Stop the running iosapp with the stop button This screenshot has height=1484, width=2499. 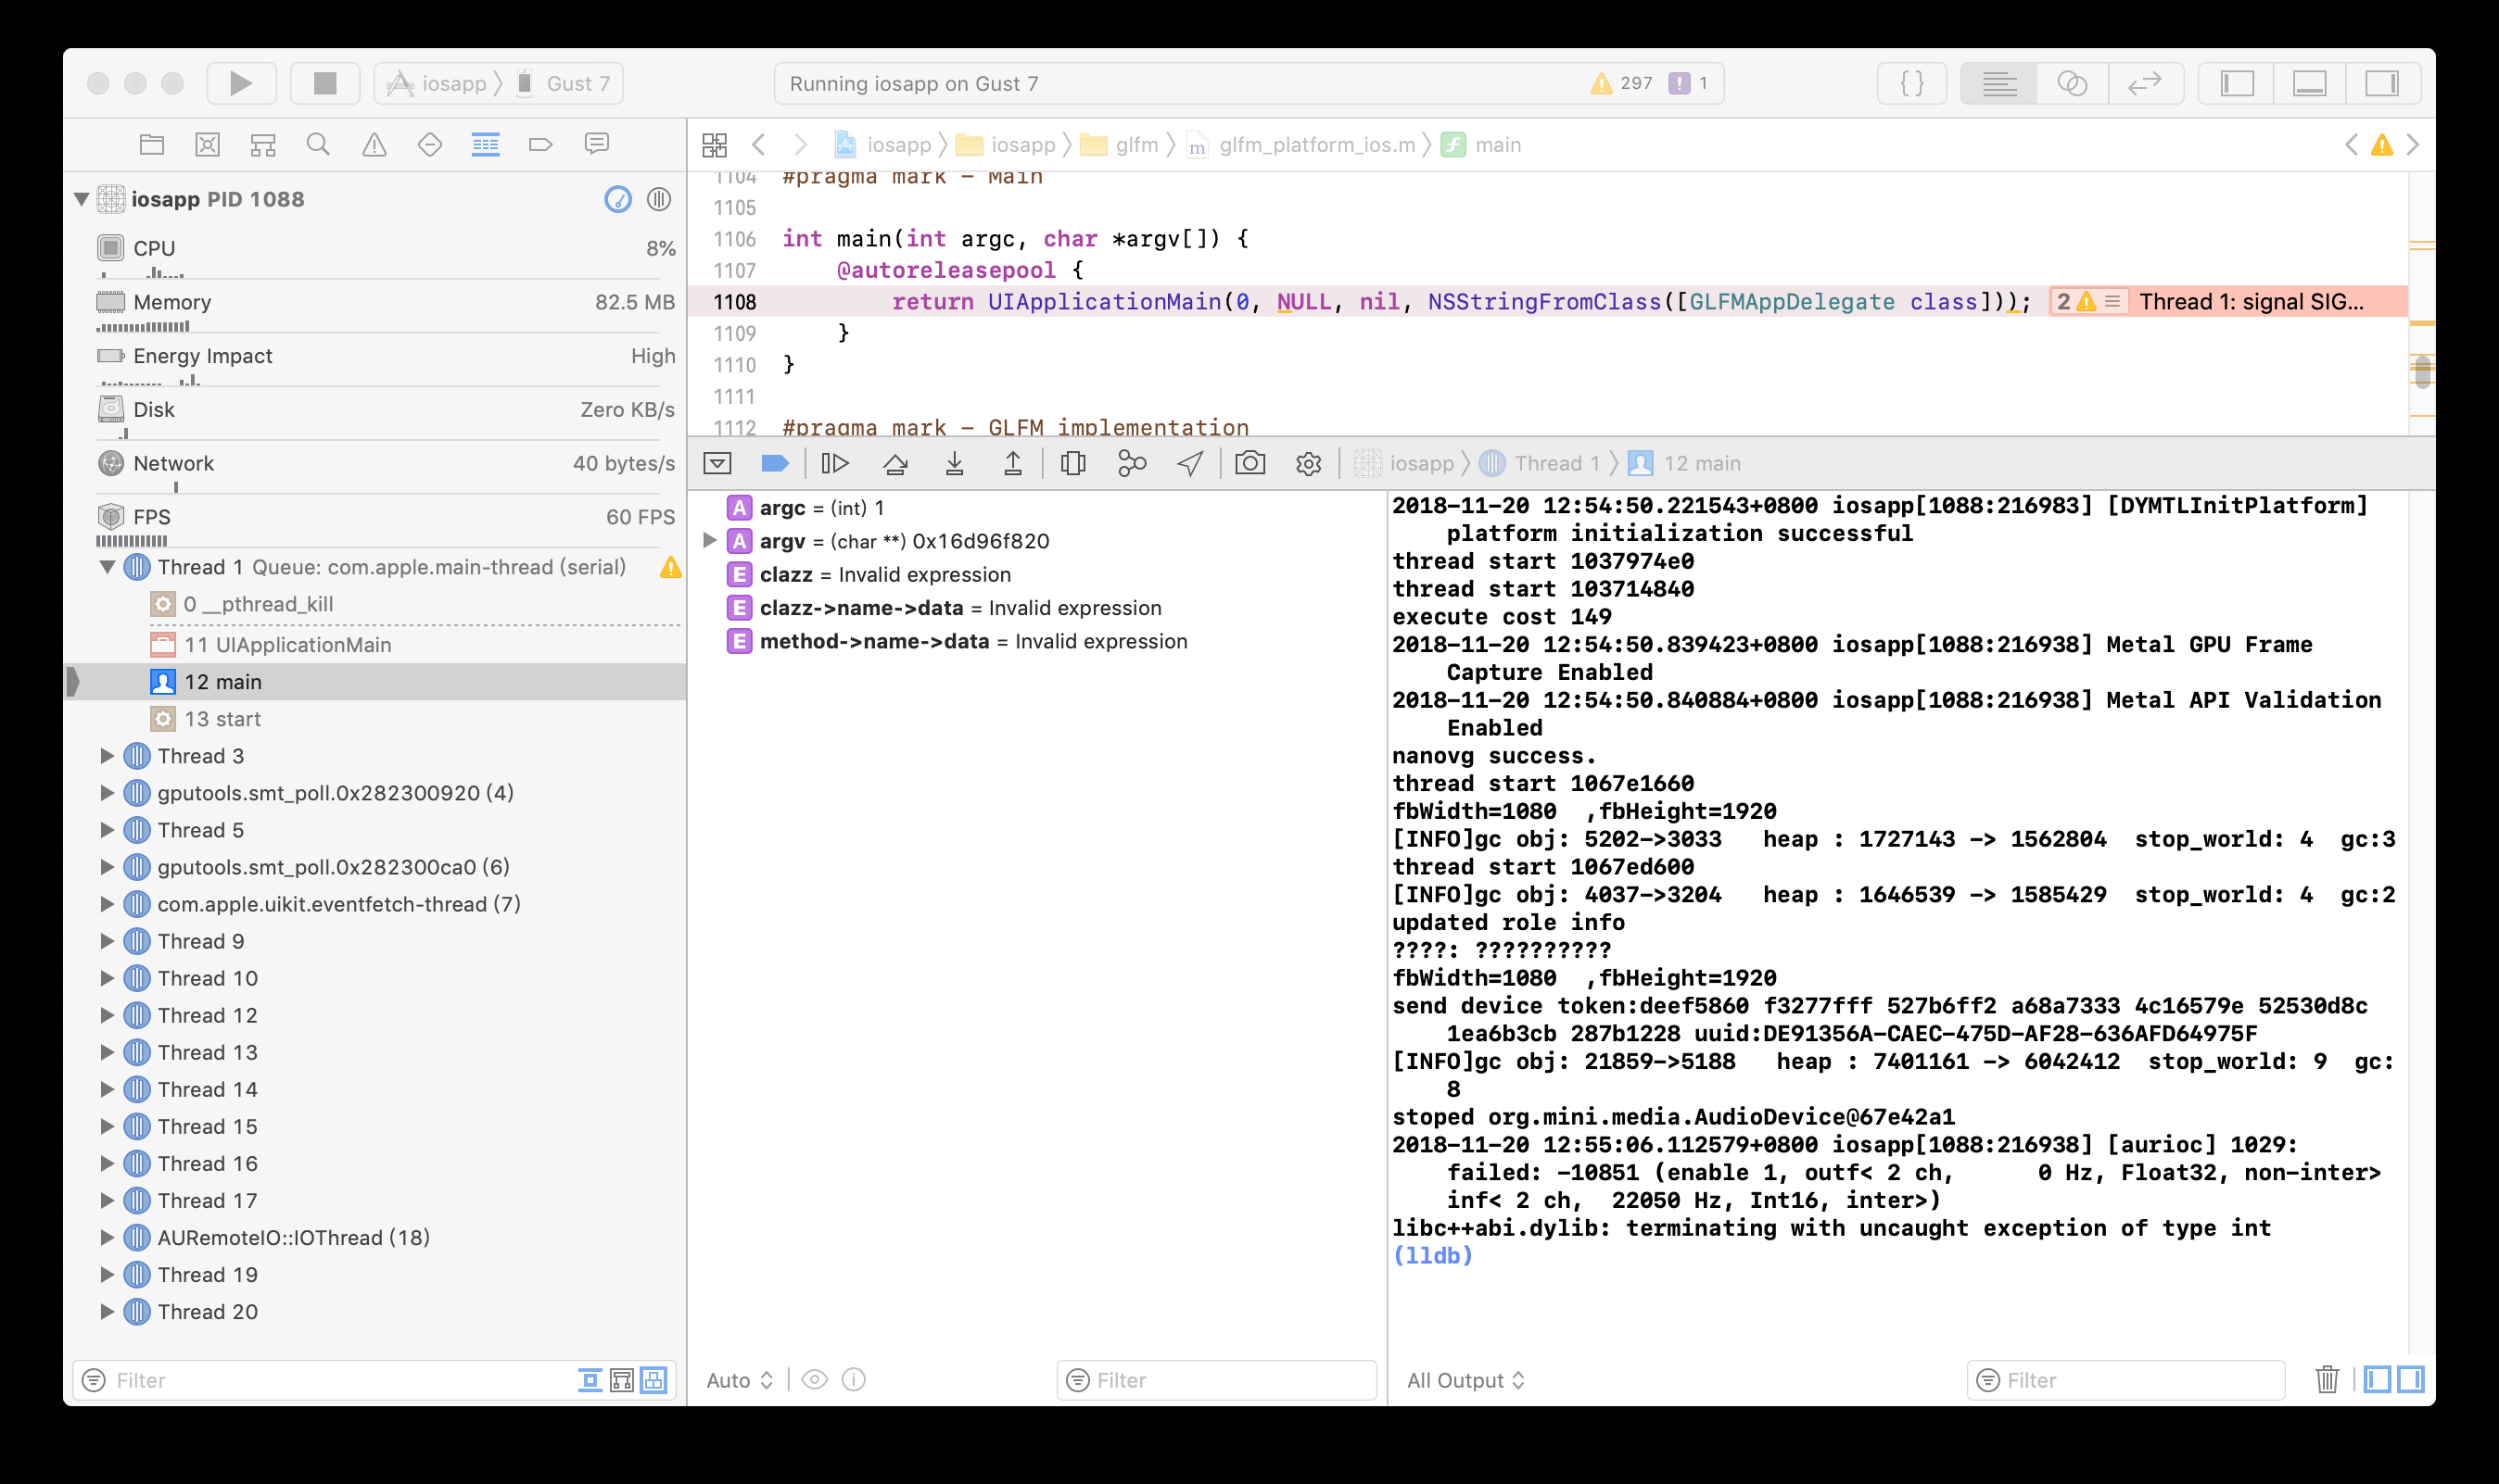324,83
